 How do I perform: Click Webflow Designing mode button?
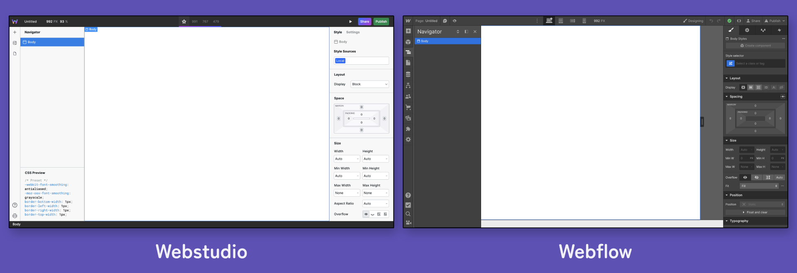tap(693, 21)
